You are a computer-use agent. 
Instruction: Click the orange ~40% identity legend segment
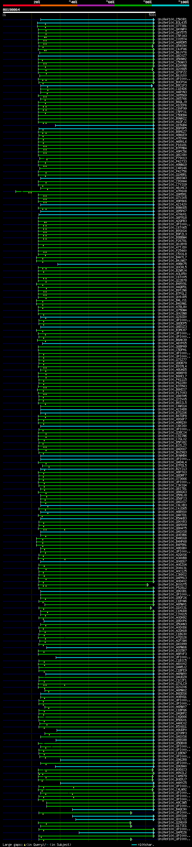(59, 5)
